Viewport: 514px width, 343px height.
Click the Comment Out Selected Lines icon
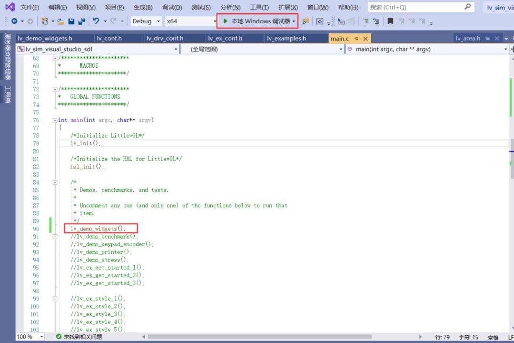366,21
